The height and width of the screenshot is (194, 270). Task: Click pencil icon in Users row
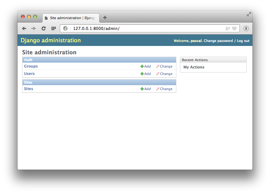click(x=157, y=74)
